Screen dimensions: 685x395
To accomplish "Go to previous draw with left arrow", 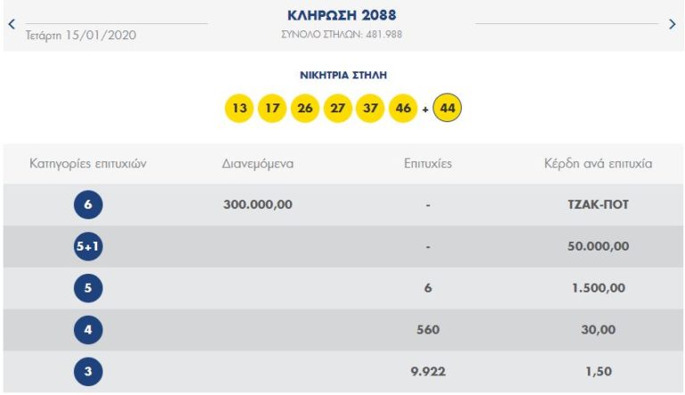I will tap(12, 25).
